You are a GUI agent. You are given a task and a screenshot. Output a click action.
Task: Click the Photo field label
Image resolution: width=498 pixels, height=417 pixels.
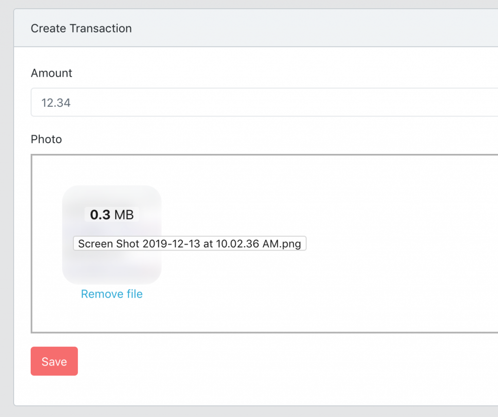point(46,140)
